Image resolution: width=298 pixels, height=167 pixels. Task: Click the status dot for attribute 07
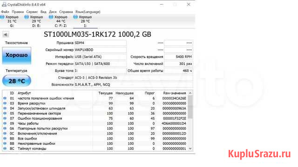(5, 118)
